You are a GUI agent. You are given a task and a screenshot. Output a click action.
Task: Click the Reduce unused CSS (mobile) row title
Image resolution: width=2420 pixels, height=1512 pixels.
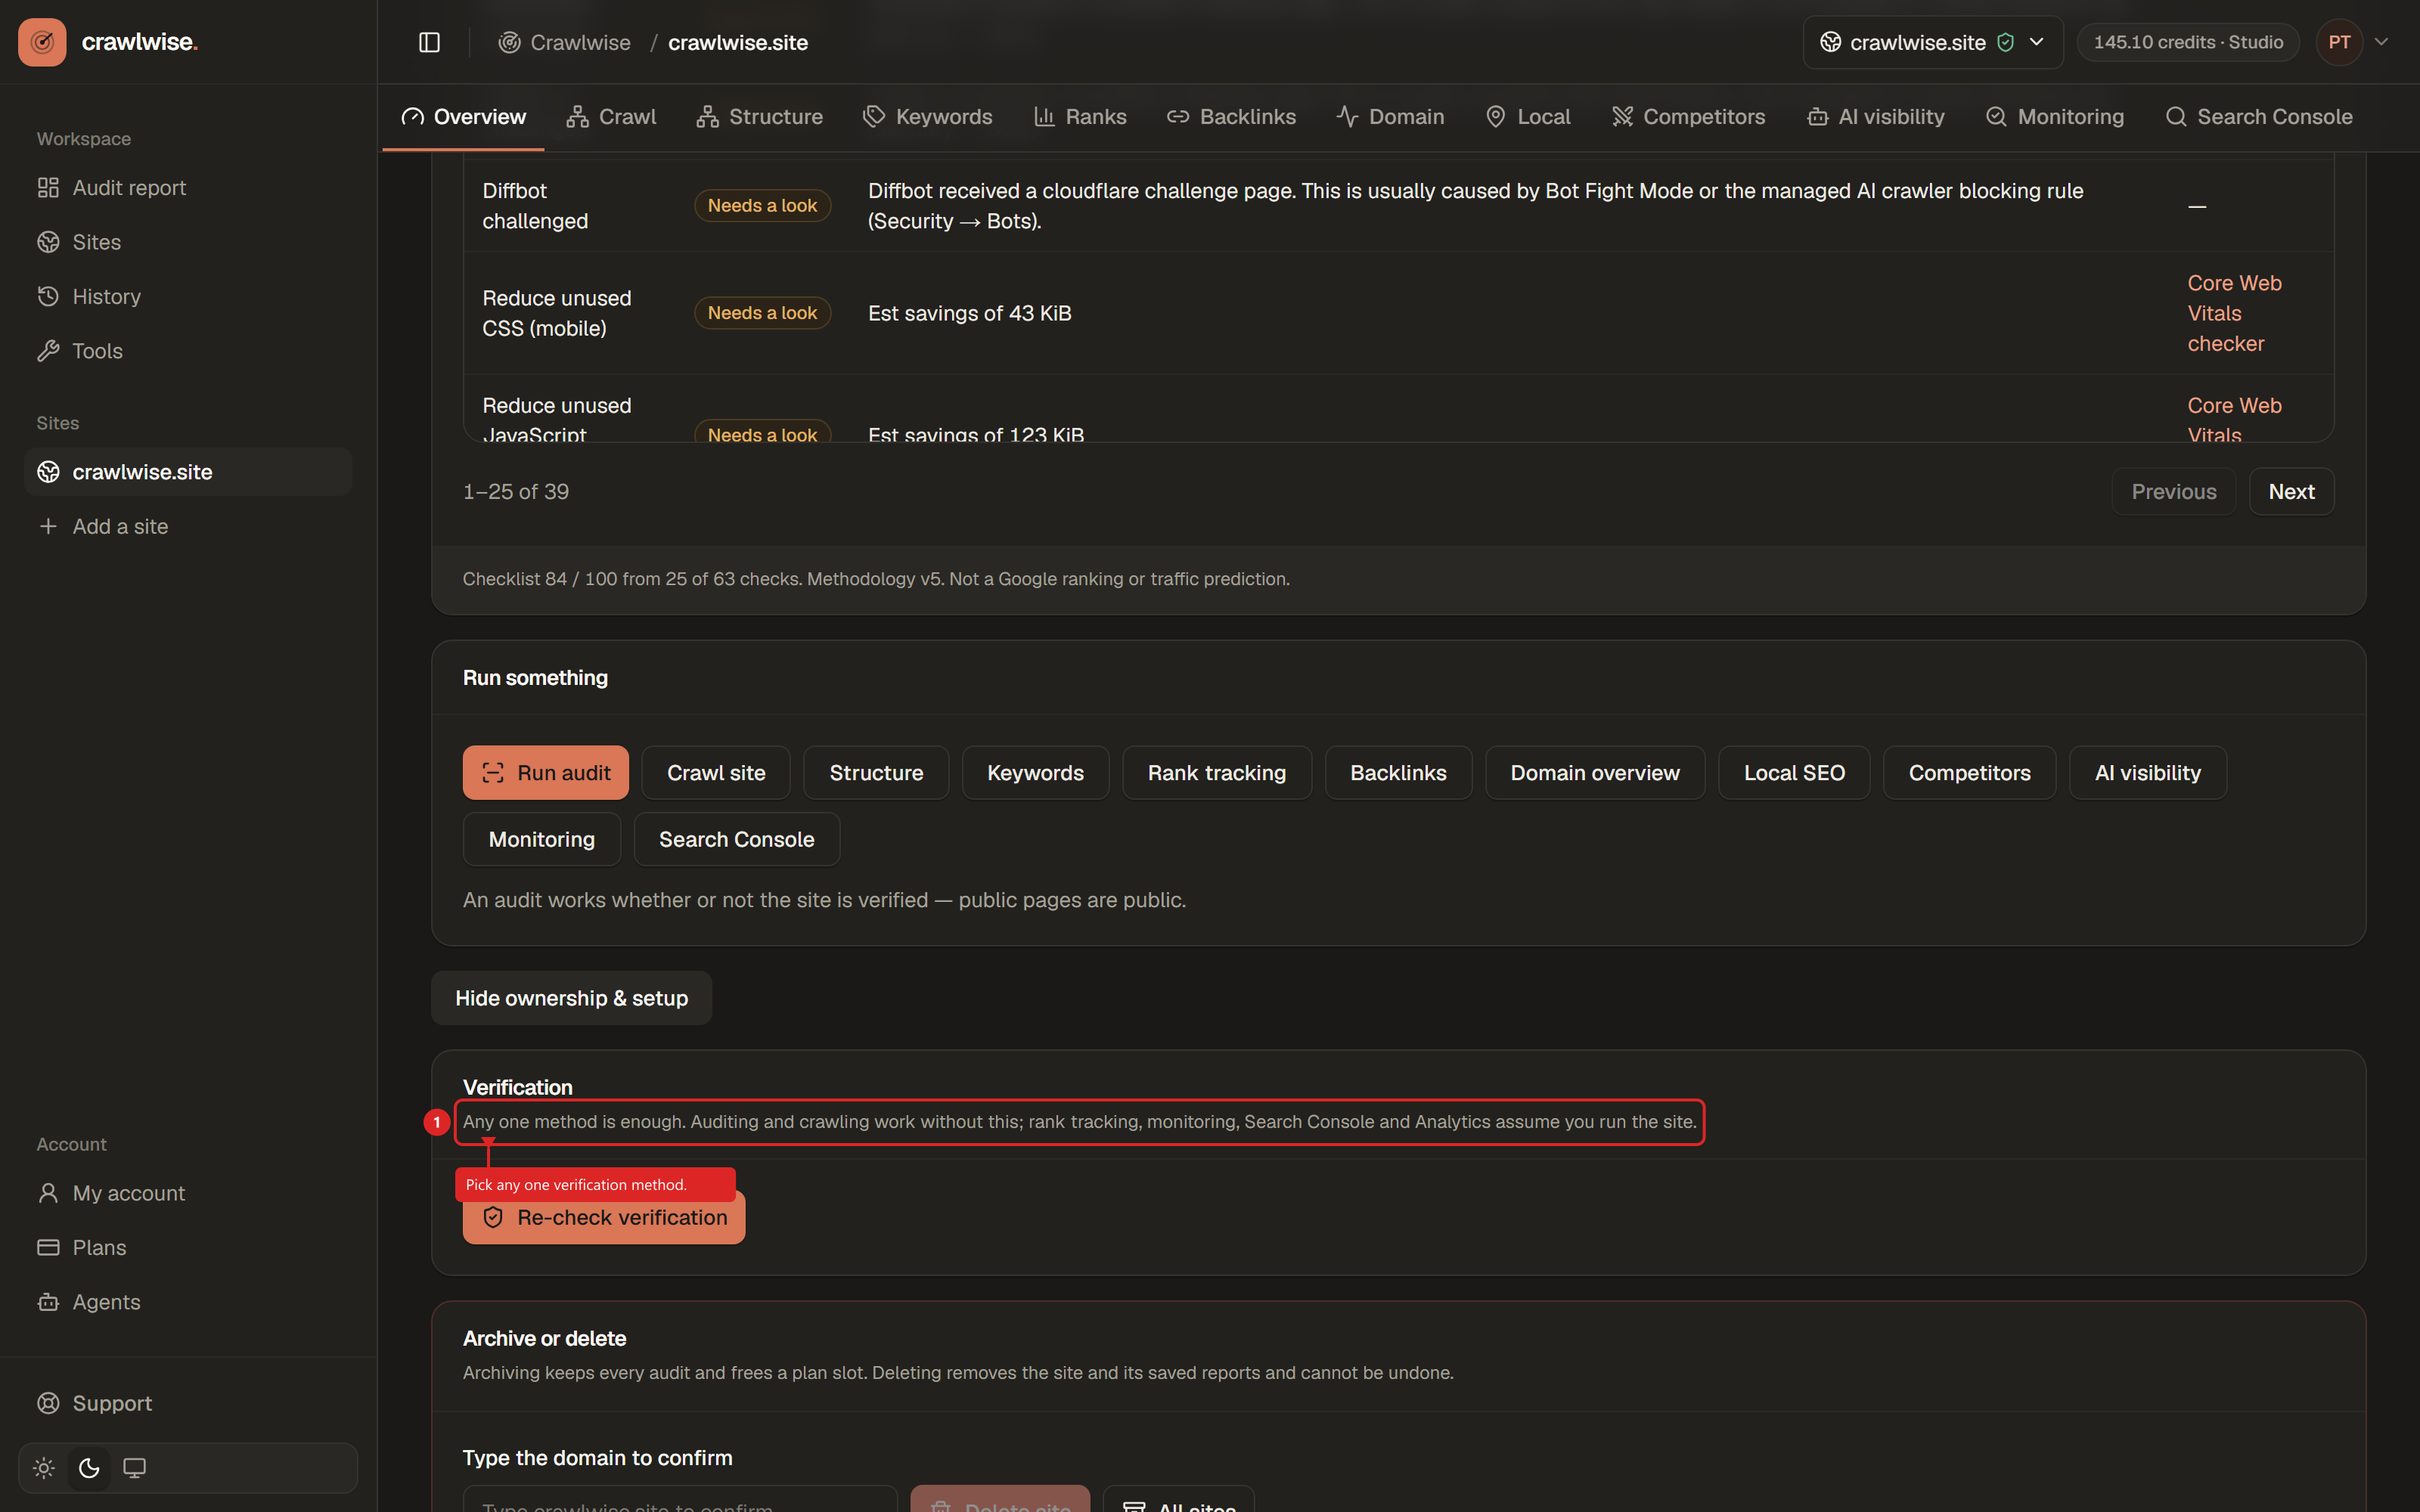point(557,313)
